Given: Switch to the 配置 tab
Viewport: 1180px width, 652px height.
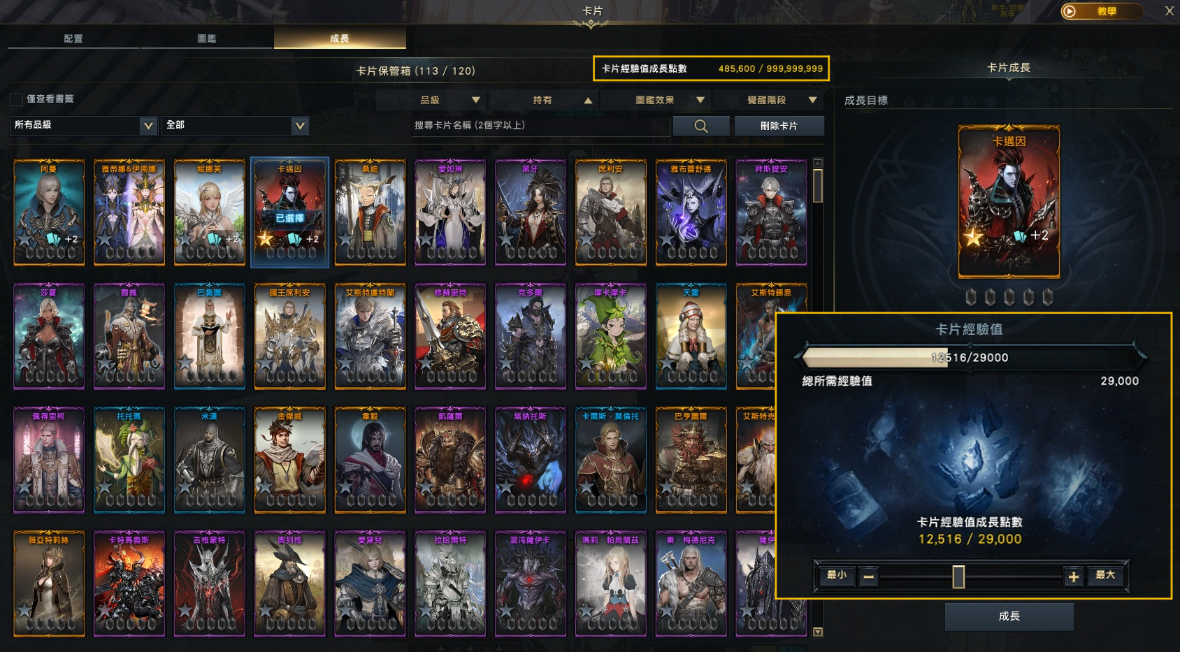Looking at the screenshot, I should (73, 38).
